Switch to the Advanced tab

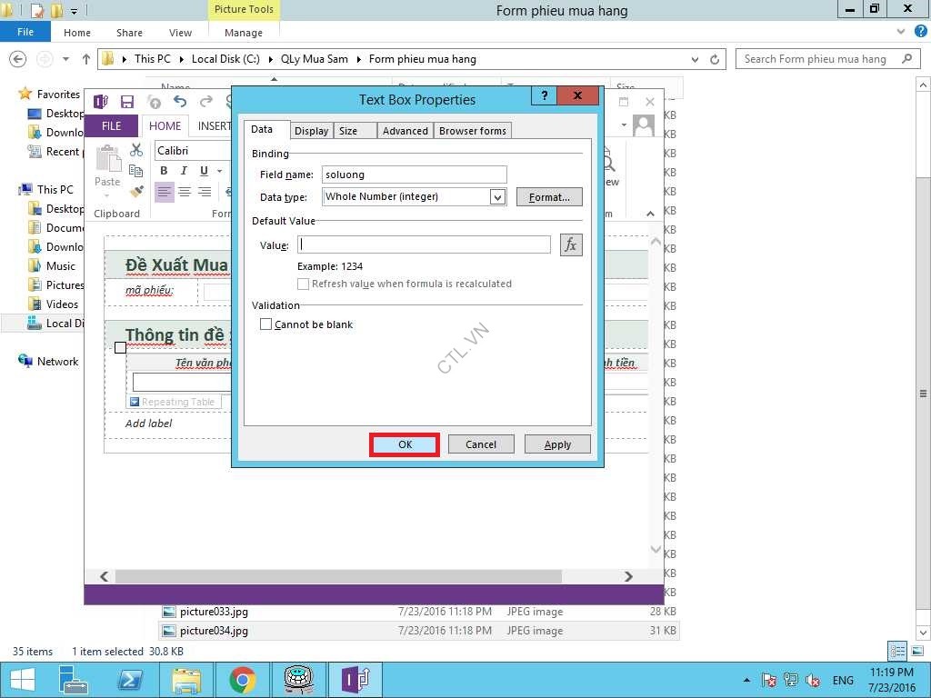(x=405, y=131)
